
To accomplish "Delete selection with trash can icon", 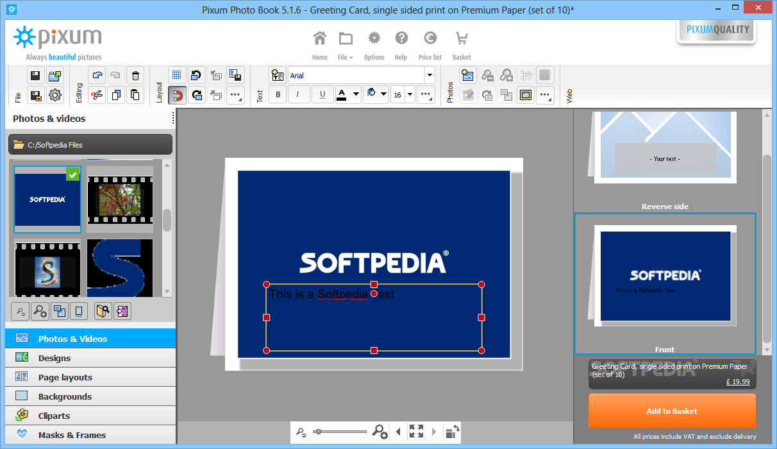I will [135, 75].
